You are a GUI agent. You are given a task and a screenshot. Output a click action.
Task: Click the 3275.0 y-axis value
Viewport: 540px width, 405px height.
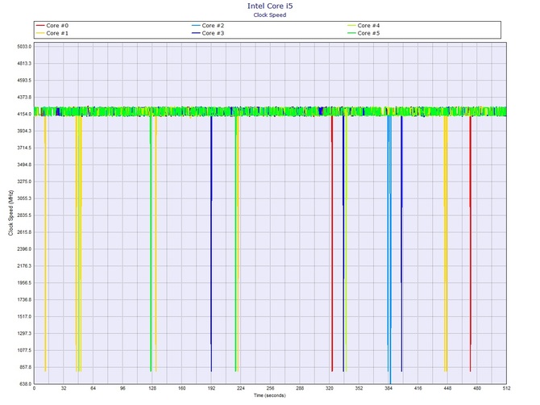[x=24, y=182]
